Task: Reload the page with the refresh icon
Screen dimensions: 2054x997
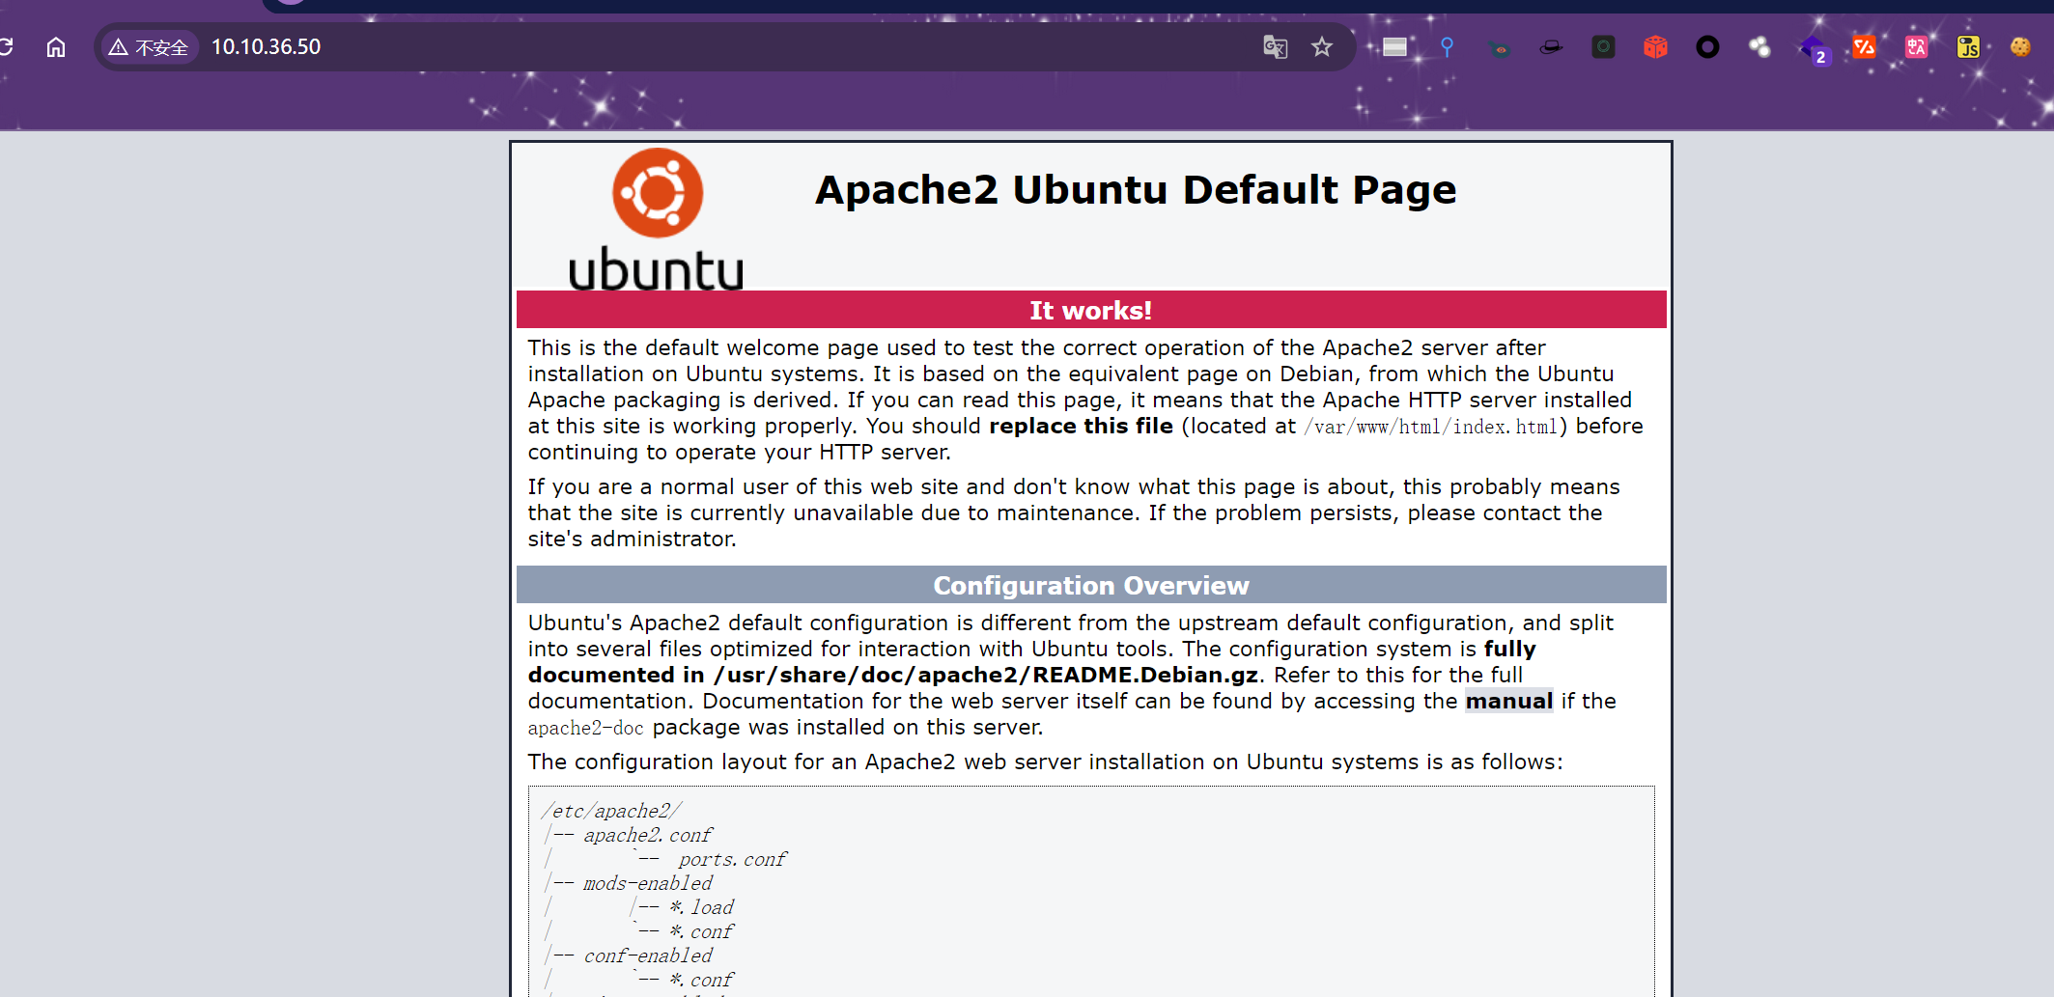Action: click(6, 46)
